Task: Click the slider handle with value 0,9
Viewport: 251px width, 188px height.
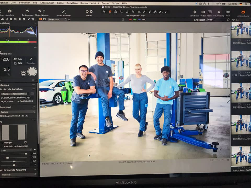Action: click(x=14, y=161)
